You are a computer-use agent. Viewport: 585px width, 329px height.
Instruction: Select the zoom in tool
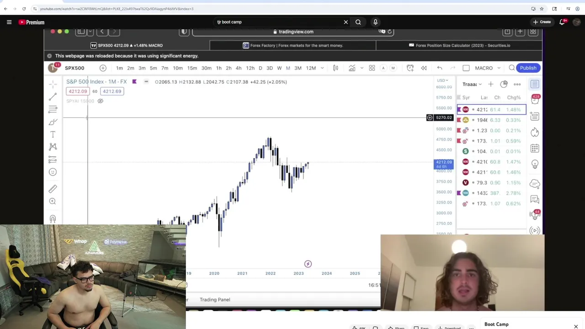pyautogui.click(x=53, y=201)
